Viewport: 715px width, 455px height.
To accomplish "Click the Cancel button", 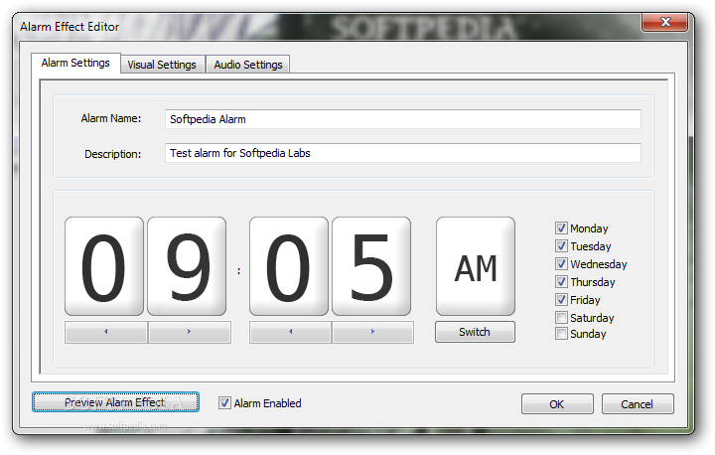I will pyautogui.click(x=638, y=404).
